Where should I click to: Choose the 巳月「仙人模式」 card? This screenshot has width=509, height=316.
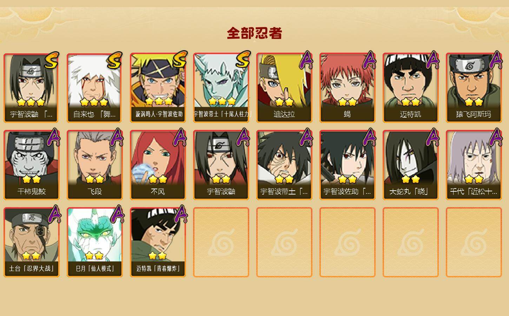pos(95,242)
